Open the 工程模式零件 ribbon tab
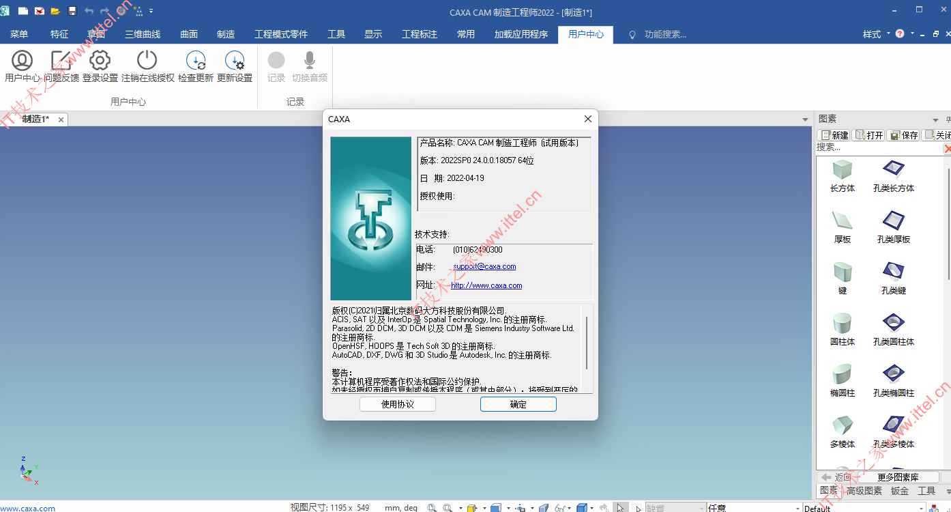Screen dimensions: 951x512 coord(281,34)
